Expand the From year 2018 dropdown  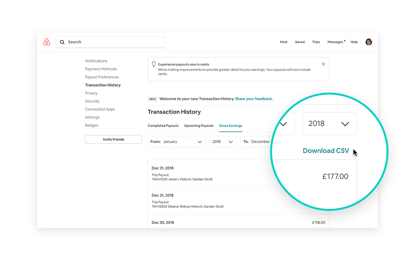tap(223, 142)
